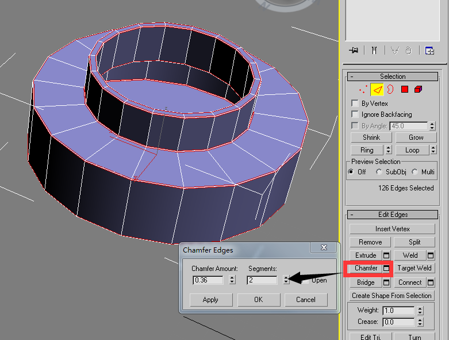
Task: Click the Edit Tri. button
Action: click(x=371, y=337)
